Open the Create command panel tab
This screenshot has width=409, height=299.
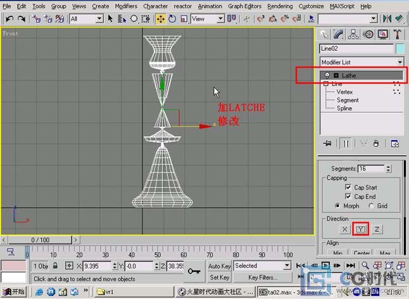point(325,34)
